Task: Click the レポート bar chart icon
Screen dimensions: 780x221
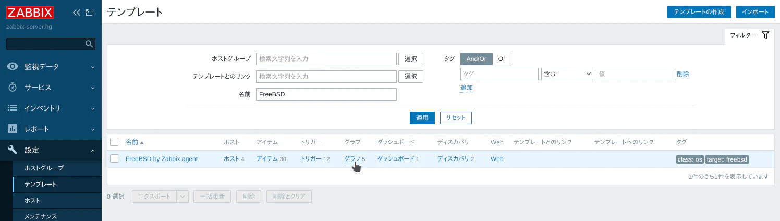Action: (13, 129)
